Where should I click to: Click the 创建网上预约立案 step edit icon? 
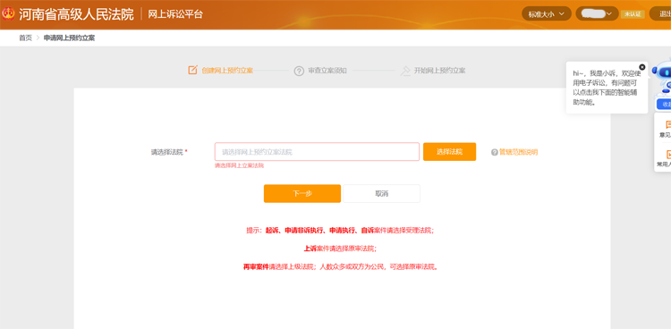(193, 70)
